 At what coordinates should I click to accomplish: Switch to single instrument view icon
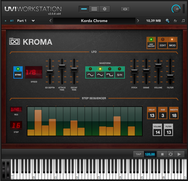coord(84,9)
